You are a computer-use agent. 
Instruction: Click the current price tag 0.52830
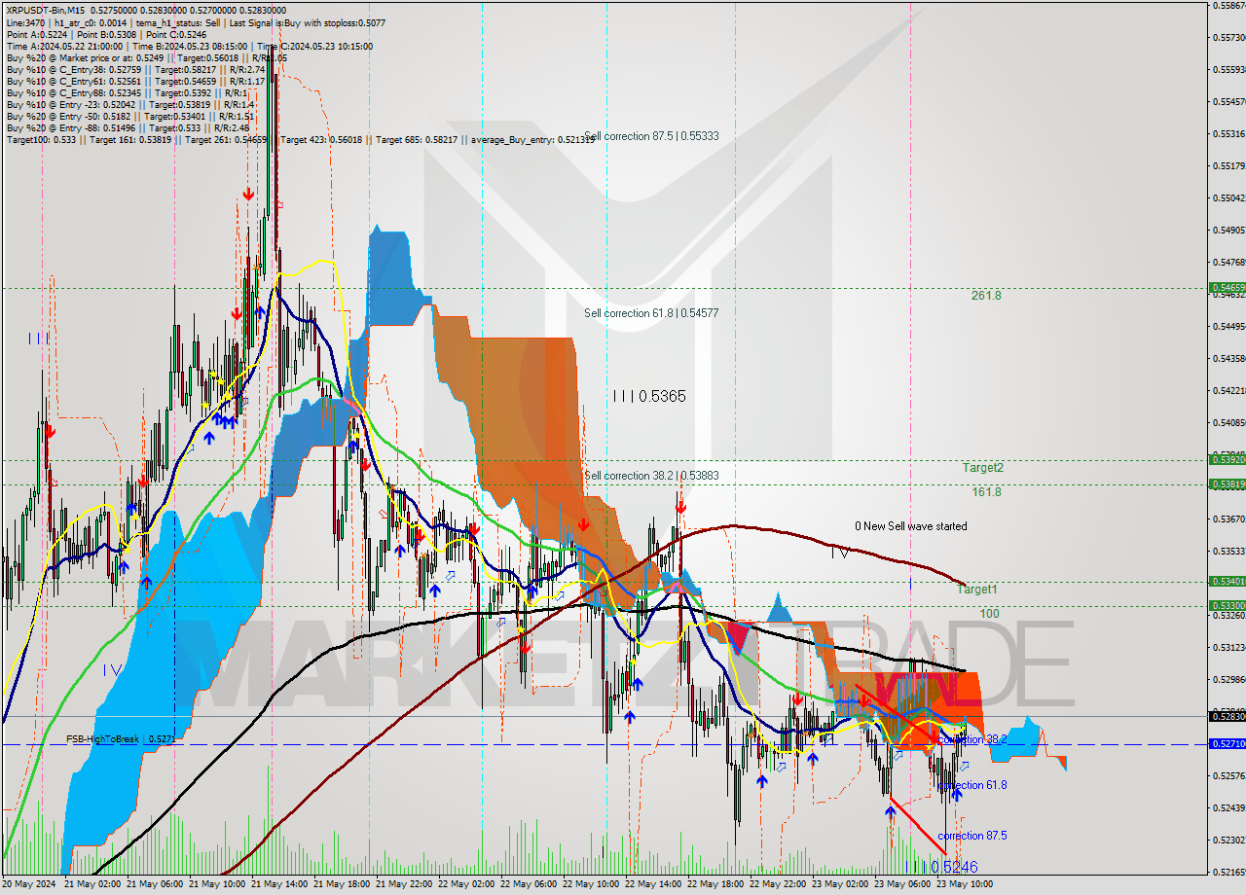[x=1227, y=716]
